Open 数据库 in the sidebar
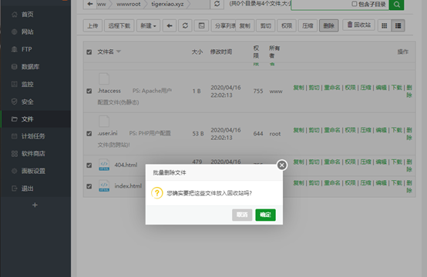This screenshot has height=277, width=427. tap(31, 67)
